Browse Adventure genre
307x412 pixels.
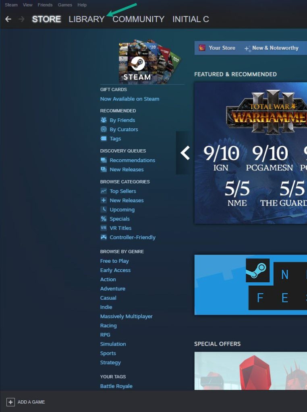tap(112, 288)
